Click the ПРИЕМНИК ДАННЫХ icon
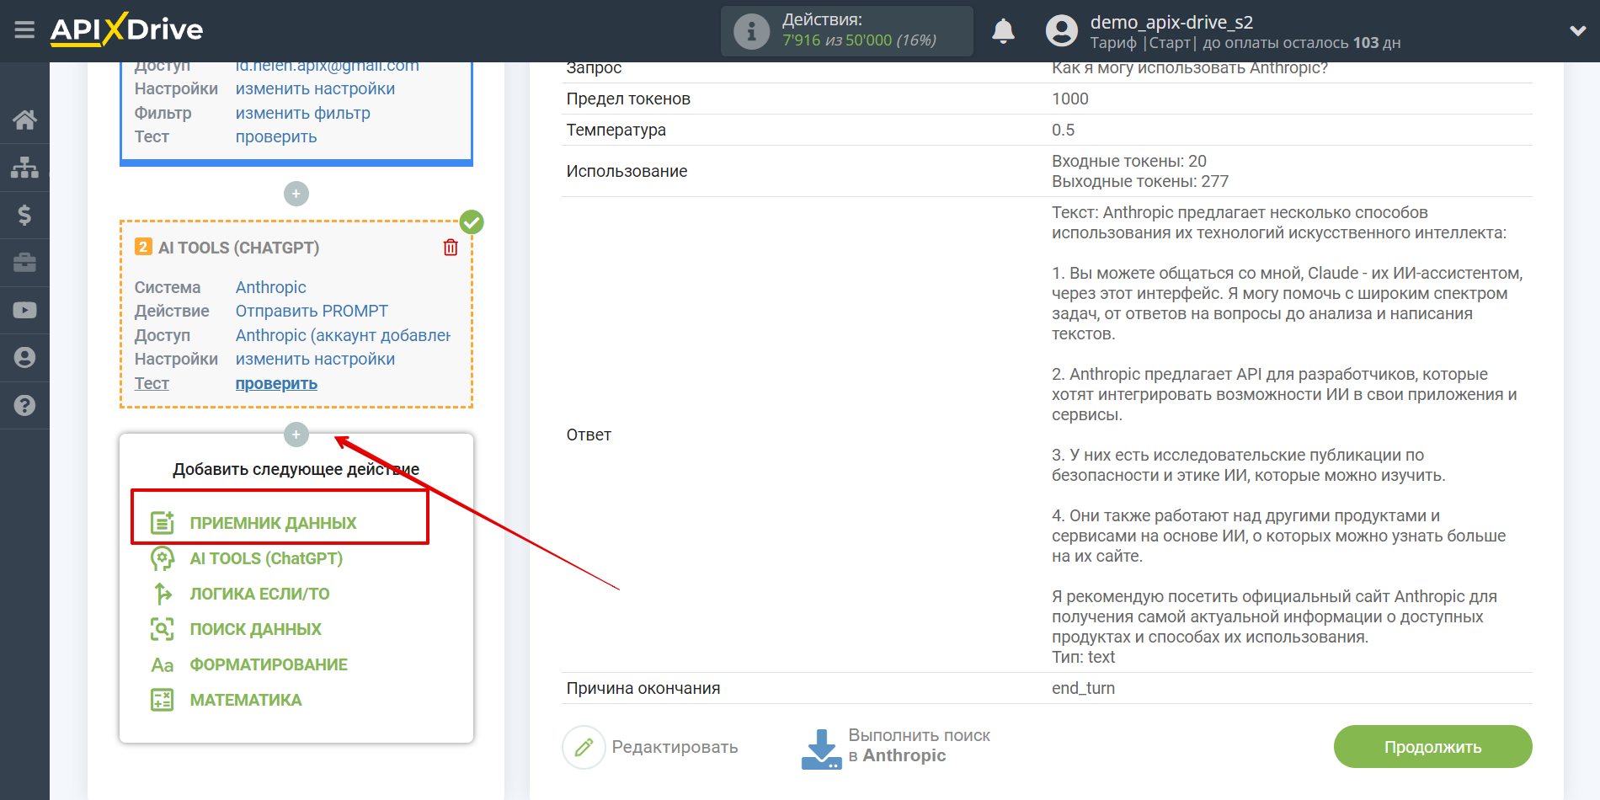 pyautogui.click(x=162, y=523)
